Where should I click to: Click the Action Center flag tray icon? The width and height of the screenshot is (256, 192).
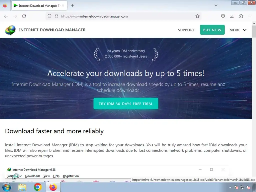pyautogui.click(x=236, y=187)
